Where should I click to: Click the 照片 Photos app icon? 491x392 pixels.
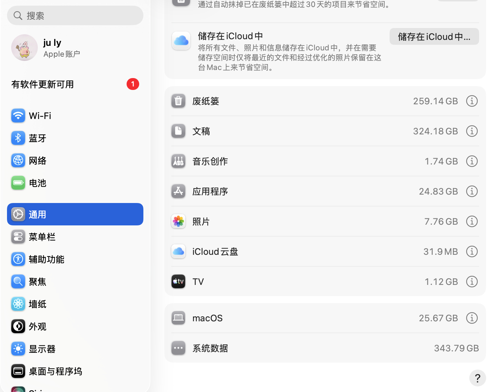click(178, 222)
